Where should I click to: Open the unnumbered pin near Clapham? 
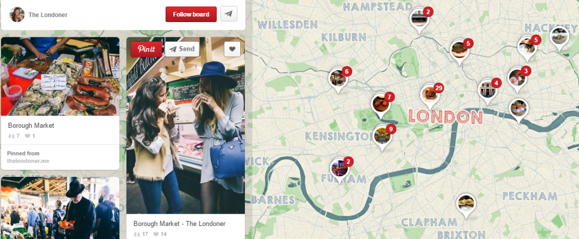(x=466, y=205)
